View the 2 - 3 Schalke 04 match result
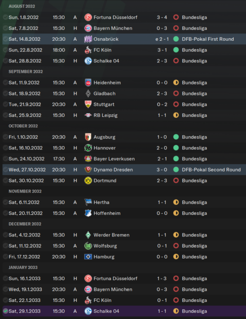The height and width of the screenshot is (319, 246). [162, 61]
